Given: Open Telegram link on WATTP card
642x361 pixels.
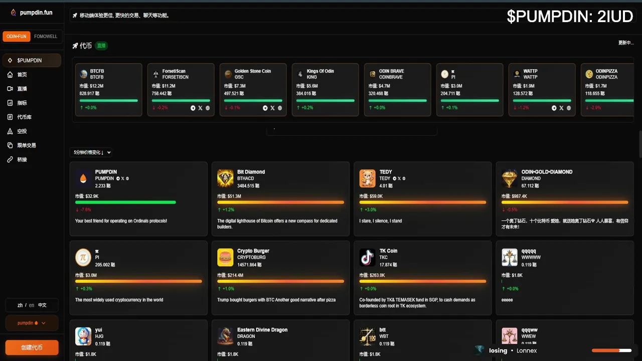Looking at the screenshot, I should click(x=554, y=108).
